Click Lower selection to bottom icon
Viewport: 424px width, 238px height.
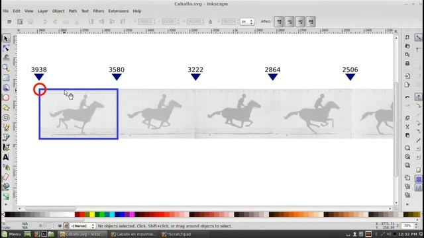91,22
